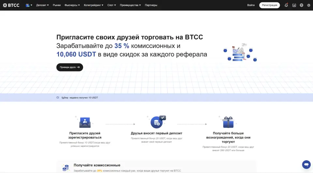
Task: Expand the Спот dropdown menu
Action: [112, 5]
